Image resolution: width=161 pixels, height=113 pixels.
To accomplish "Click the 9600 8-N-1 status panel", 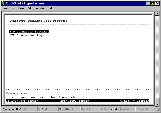I will 69,109.
